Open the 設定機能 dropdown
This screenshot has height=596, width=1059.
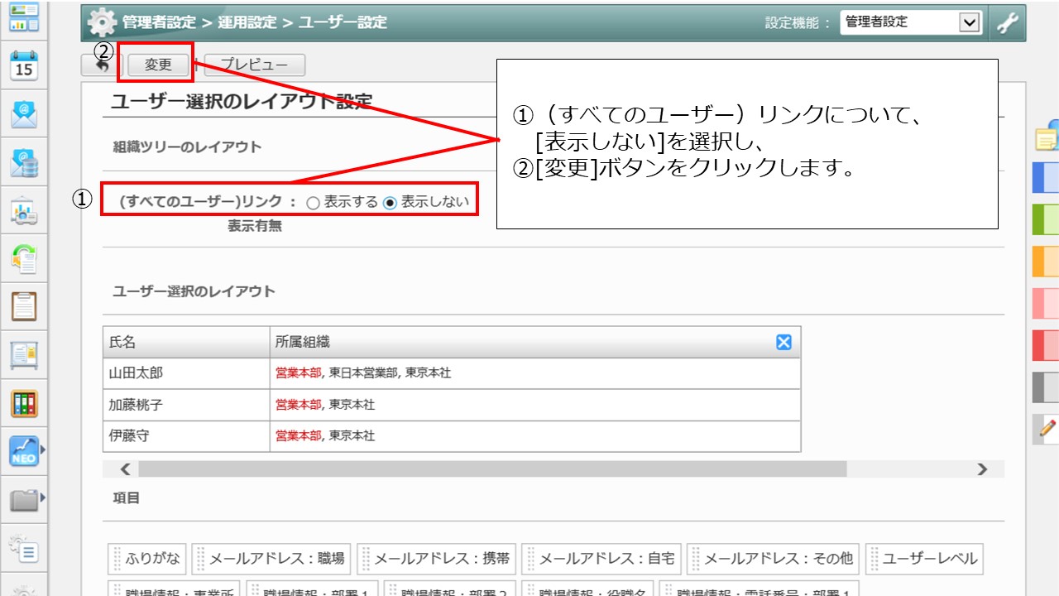click(911, 23)
